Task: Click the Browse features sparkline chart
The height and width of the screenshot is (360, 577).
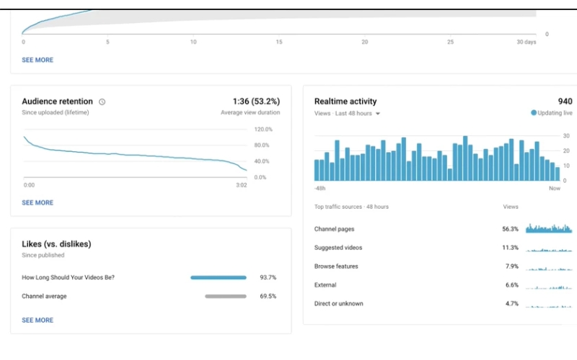Action: point(549,267)
